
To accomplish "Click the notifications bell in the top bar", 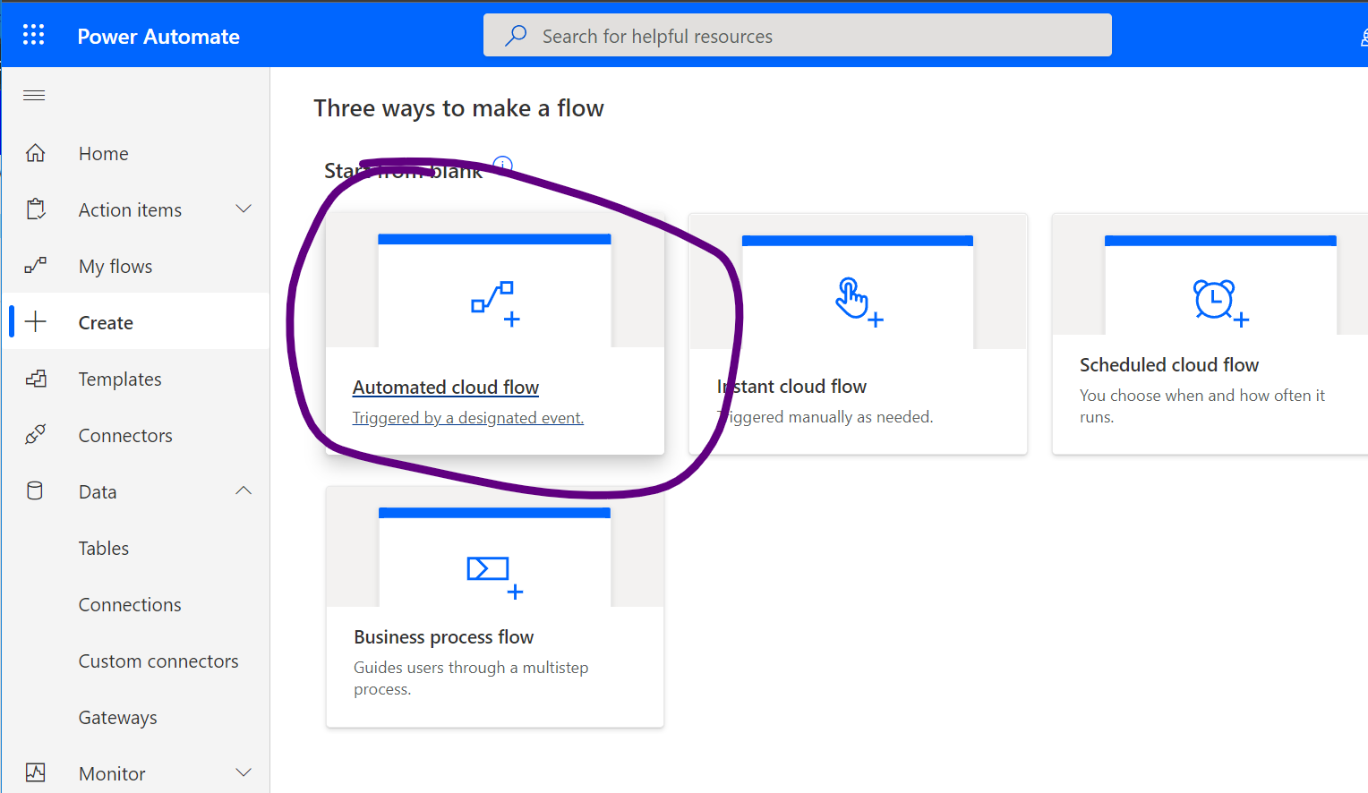I will 1364,34.
